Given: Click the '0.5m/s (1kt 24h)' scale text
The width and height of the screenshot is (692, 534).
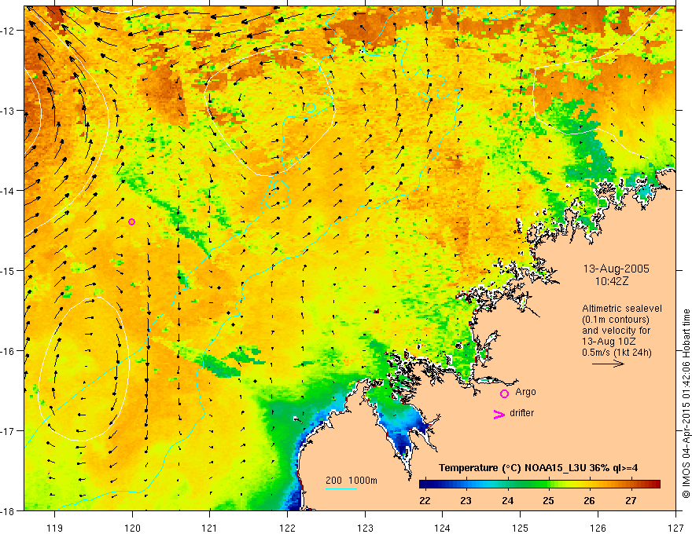Looking at the screenshot, I should click(617, 353).
